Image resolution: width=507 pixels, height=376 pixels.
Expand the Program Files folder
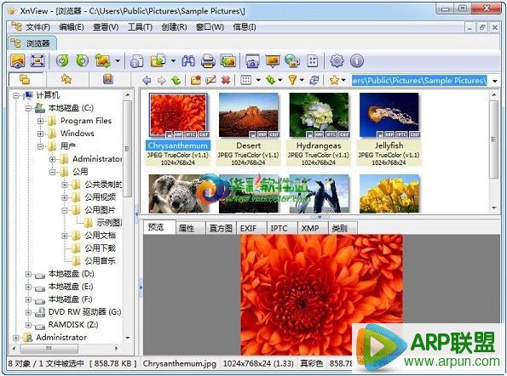pos(40,121)
